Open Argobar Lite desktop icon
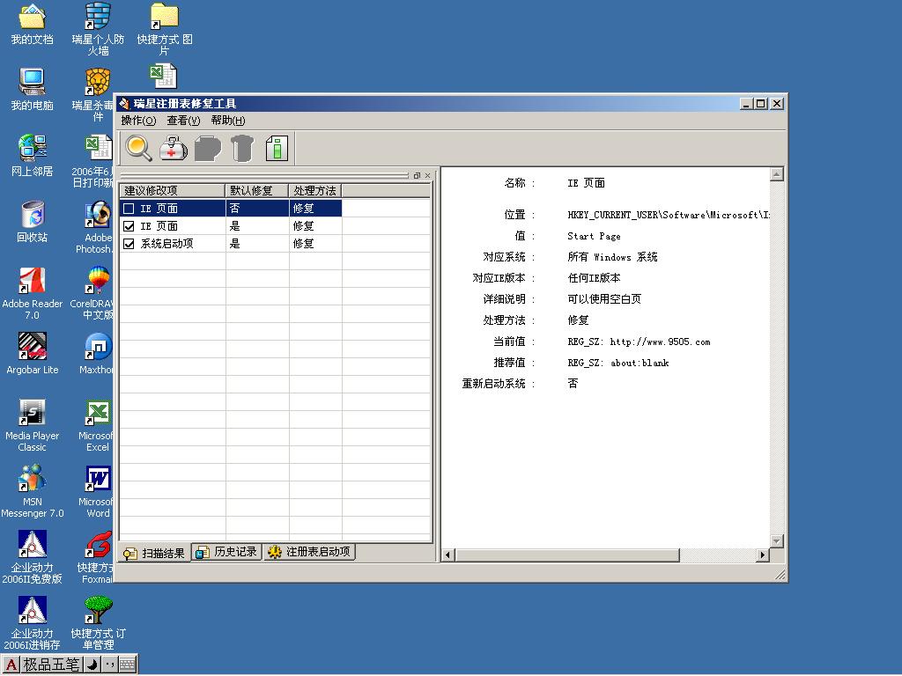Viewport: 902px width, 676px height. [x=33, y=354]
